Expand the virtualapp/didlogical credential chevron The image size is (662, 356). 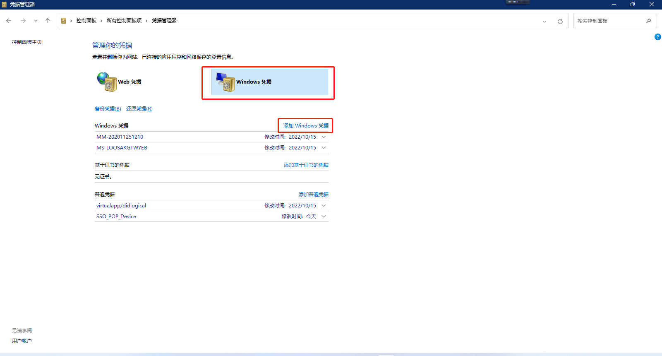tap(324, 206)
